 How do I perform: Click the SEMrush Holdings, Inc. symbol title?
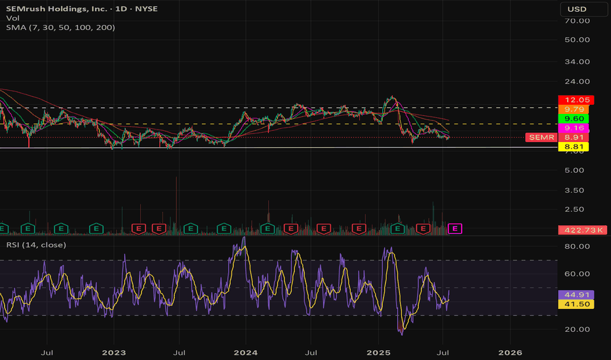coord(82,9)
